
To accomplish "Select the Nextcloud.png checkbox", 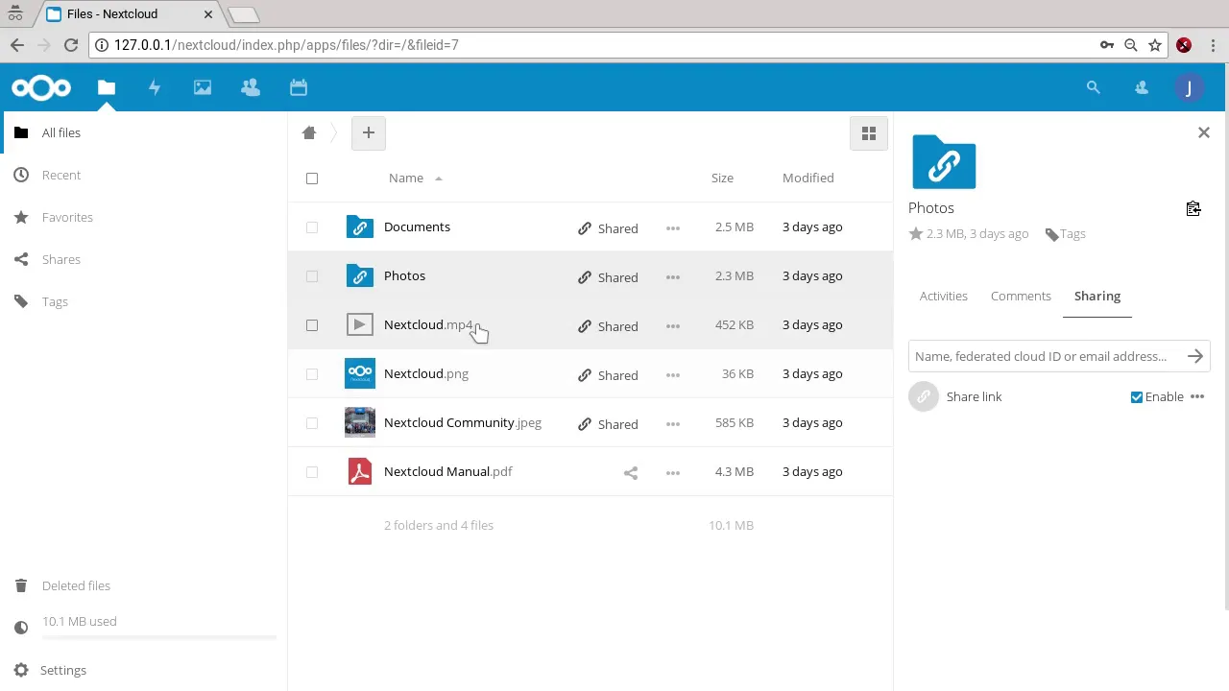I will pyautogui.click(x=312, y=374).
